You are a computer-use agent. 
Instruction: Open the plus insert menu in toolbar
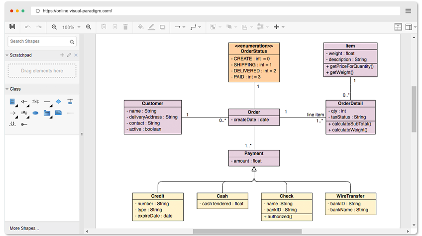tap(279, 27)
